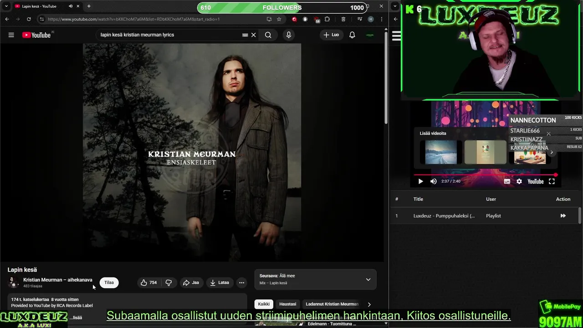583x328 pixels.
Task: Show next suggested videos with arrow
Action: coord(552,152)
